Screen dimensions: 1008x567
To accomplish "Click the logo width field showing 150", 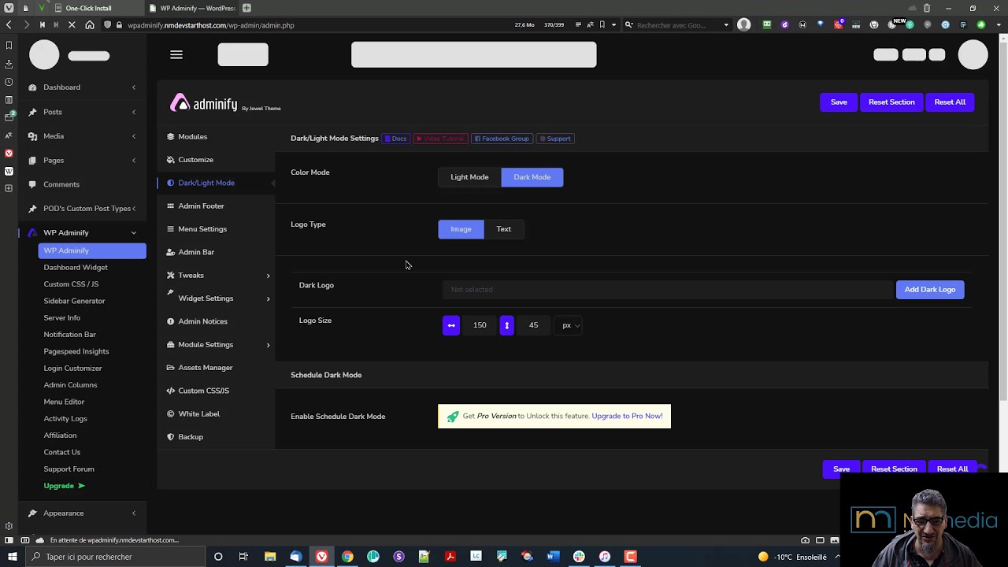I will (480, 325).
